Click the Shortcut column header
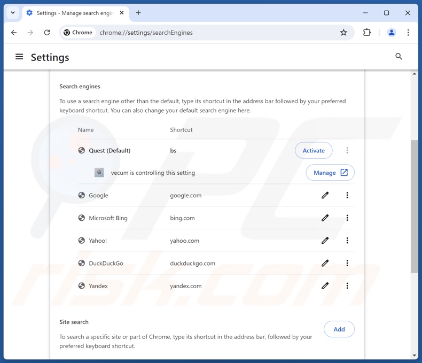The width and height of the screenshot is (422, 363). coord(181,130)
